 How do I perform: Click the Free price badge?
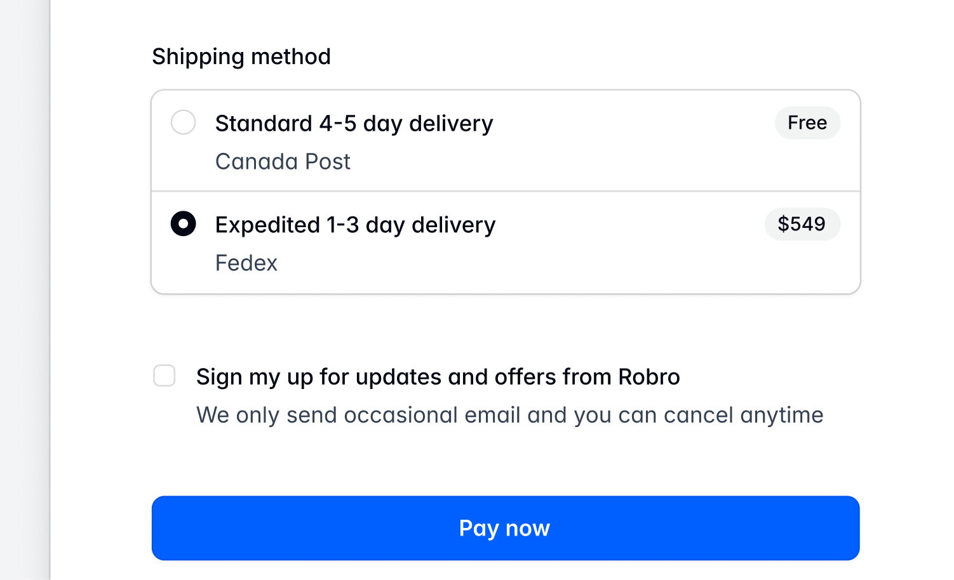click(x=807, y=122)
